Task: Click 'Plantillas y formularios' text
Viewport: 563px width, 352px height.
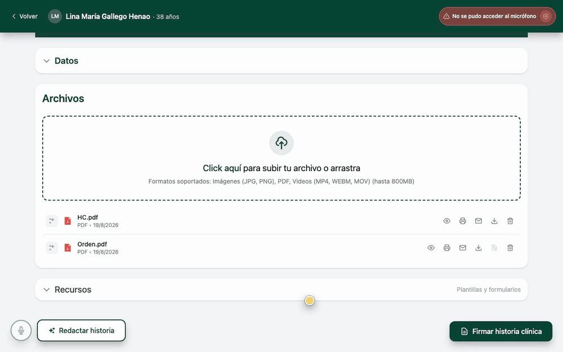Action: coord(489,289)
